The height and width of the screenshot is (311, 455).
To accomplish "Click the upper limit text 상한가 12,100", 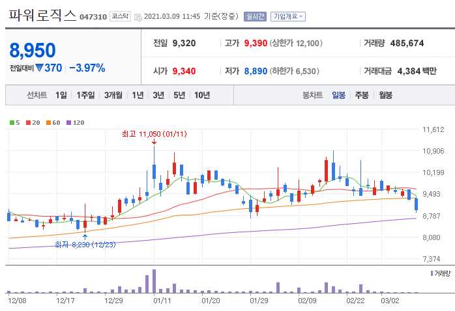I will 296,44.
